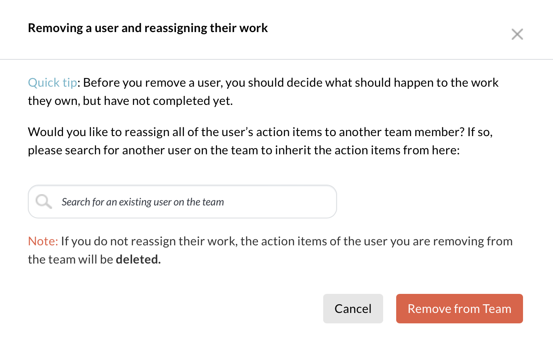Click the sentence about reassigning action items
This screenshot has width=553, height=342.
[260, 132]
